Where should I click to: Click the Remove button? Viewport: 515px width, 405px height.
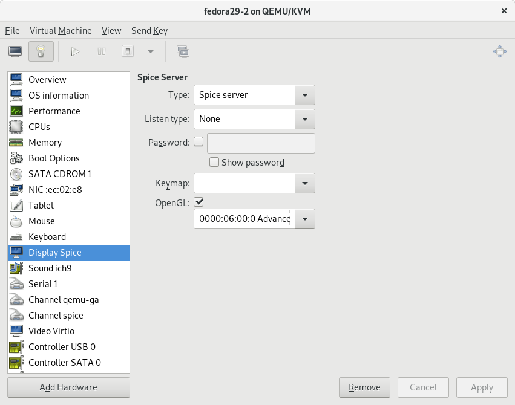(x=364, y=387)
